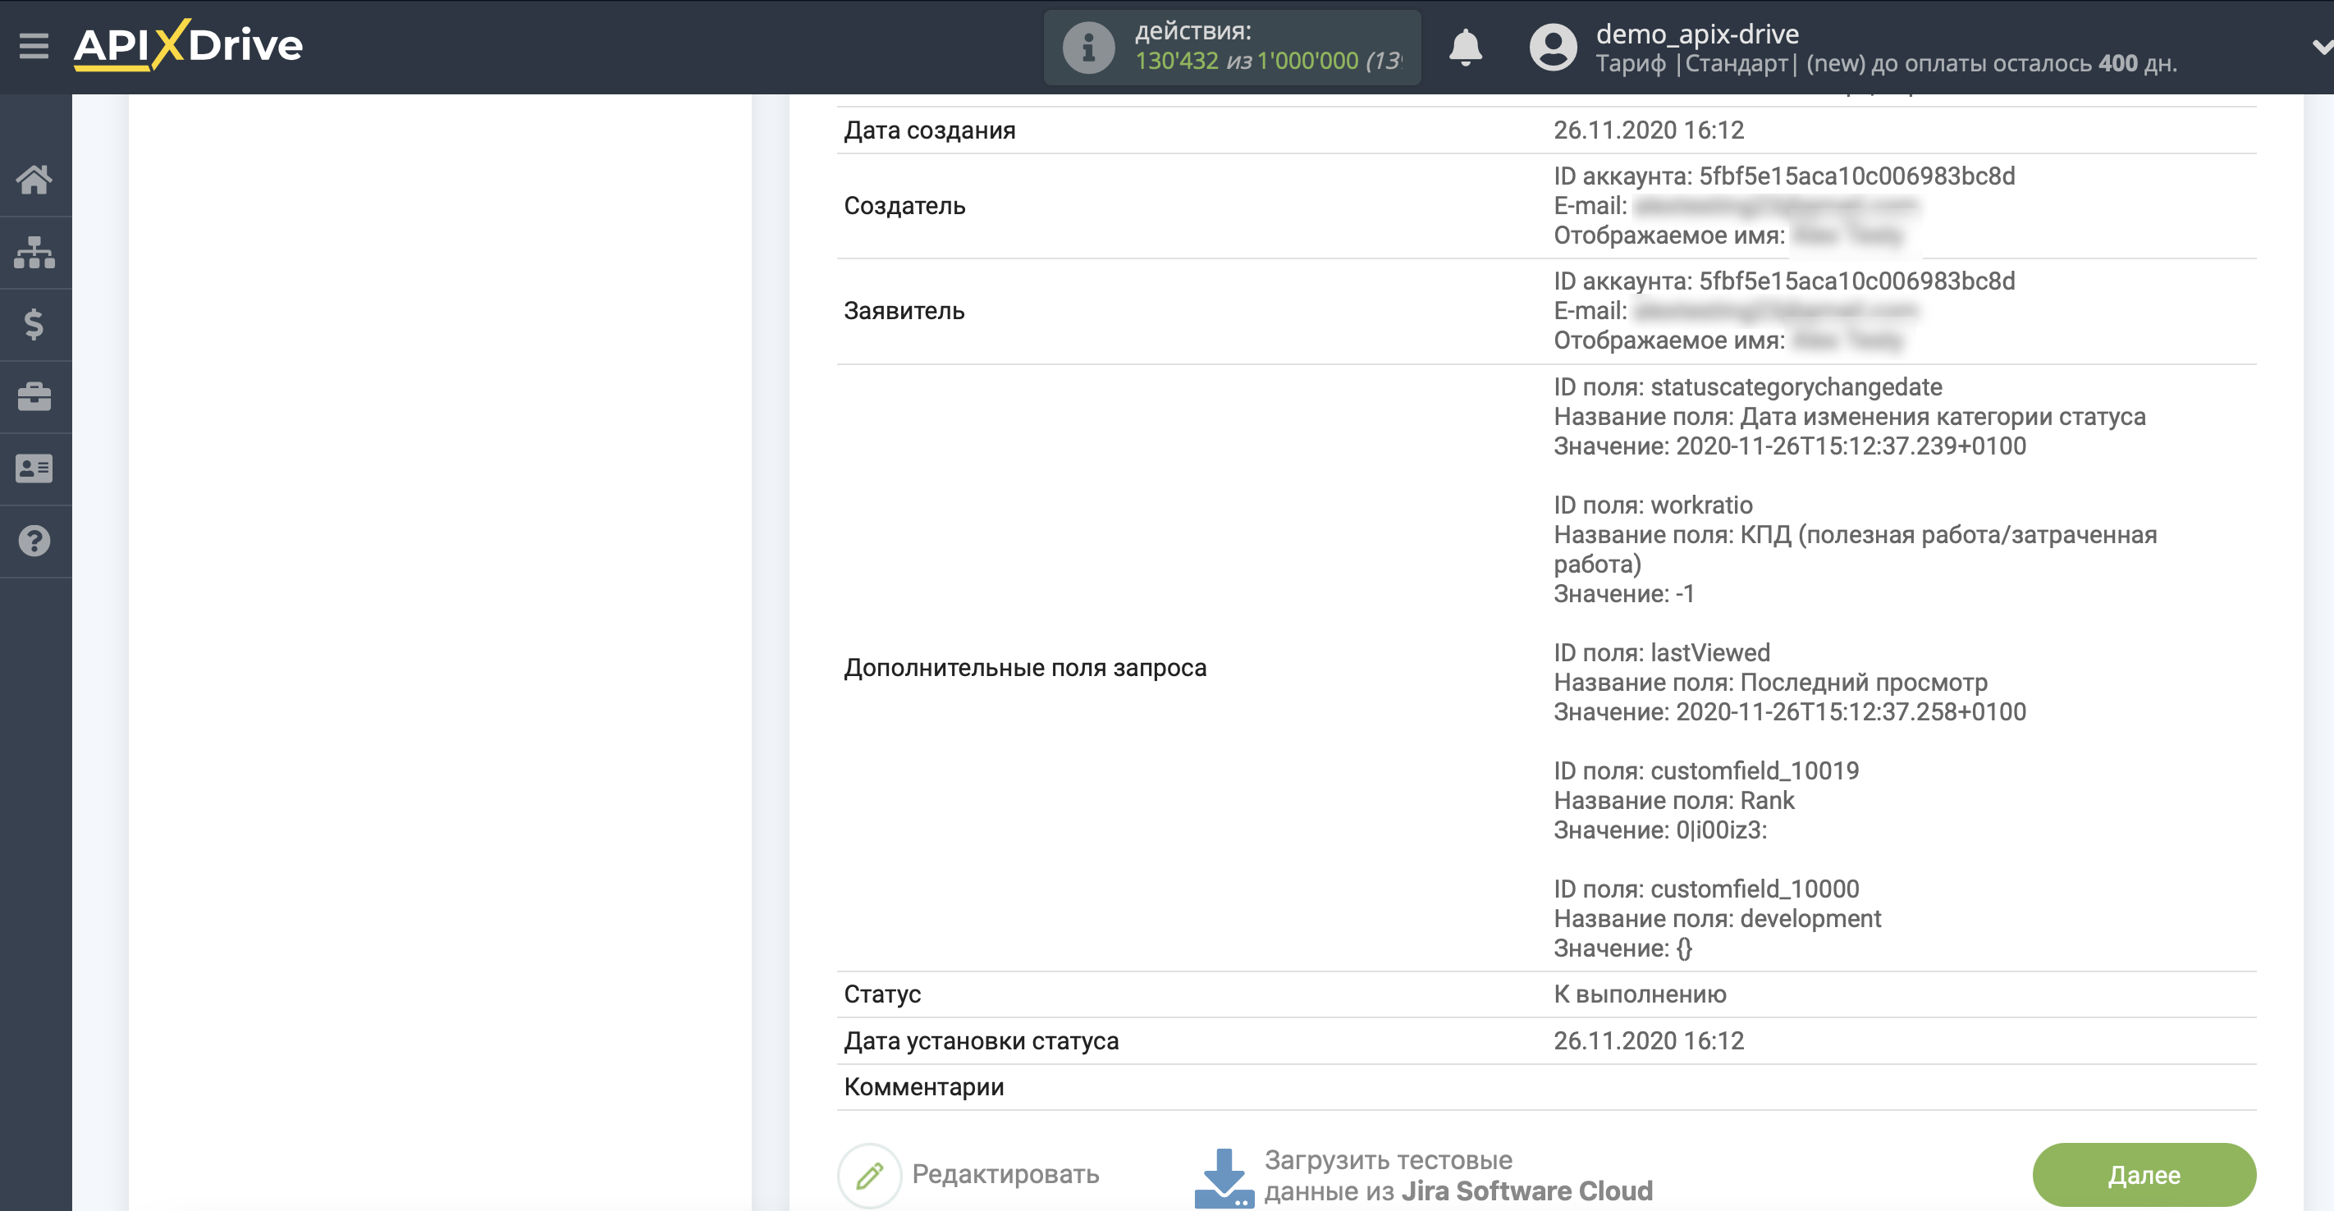Click 'Дата установки статуса' label
This screenshot has height=1211, width=2334.
coord(982,1042)
